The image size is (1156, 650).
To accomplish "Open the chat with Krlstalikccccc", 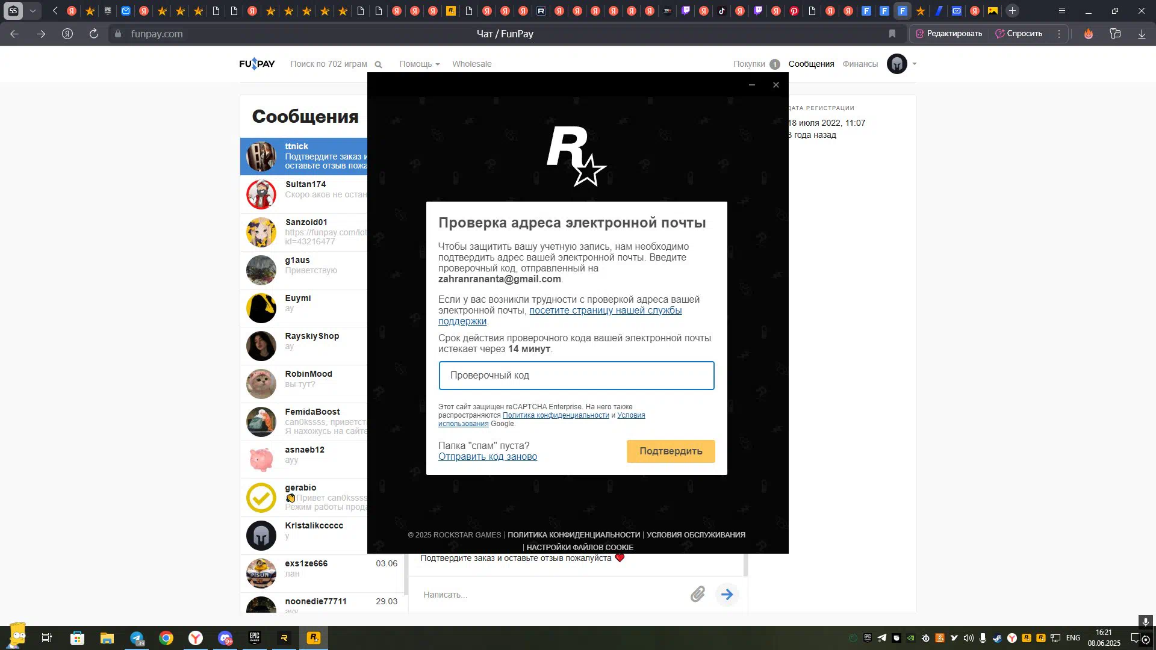I will (304, 536).
